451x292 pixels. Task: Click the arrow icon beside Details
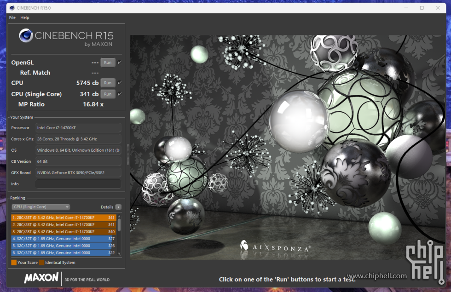118,207
